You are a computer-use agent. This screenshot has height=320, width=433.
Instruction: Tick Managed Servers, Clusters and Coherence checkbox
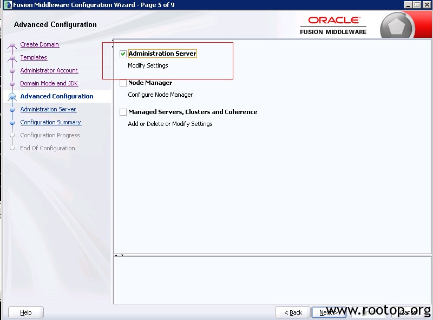(x=123, y=112)
